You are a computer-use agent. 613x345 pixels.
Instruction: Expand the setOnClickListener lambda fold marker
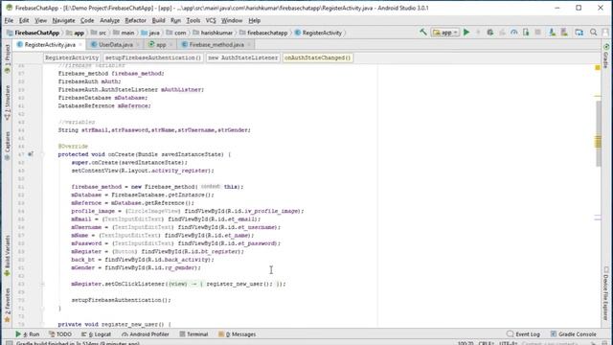point(42,284)
